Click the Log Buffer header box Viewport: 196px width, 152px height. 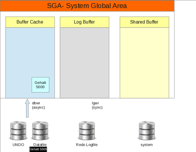[x=85, y=22]
